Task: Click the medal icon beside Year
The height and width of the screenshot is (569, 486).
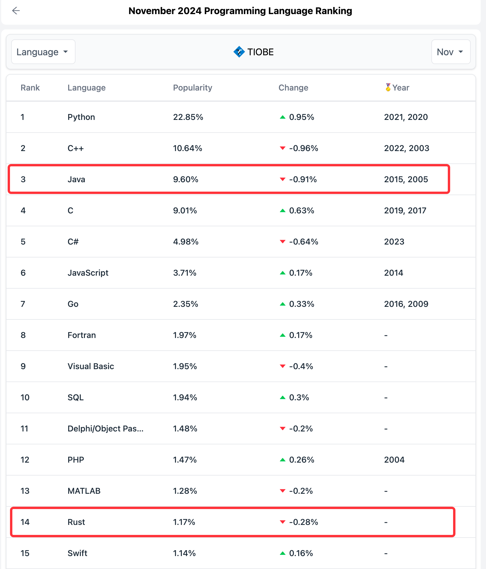Action: tap(388, 87)
